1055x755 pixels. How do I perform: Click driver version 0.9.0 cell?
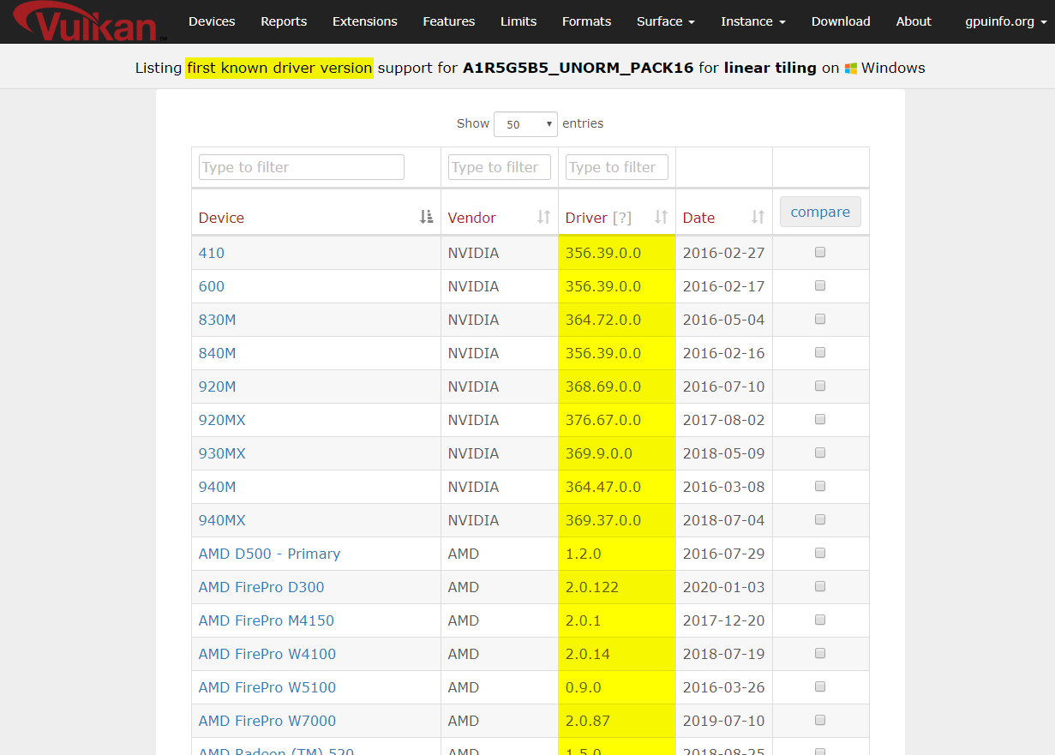pos(617,687)
